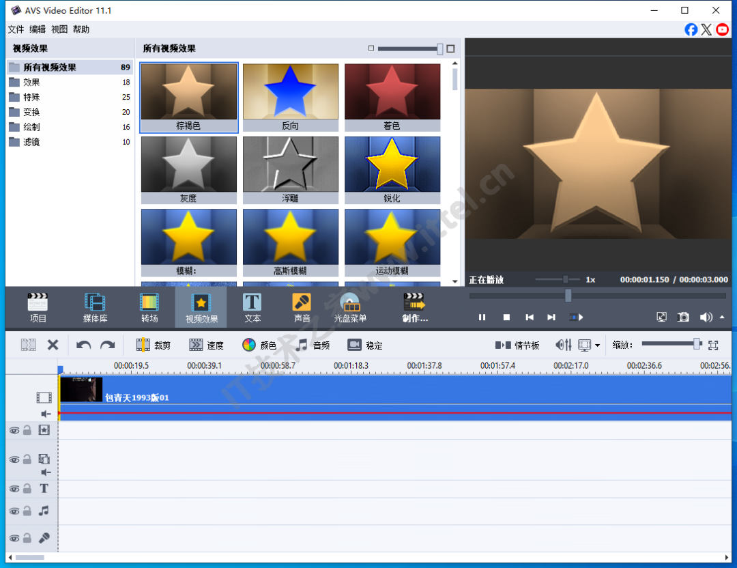
Task: Open the Facebook icon
Action: pos(691,29)
